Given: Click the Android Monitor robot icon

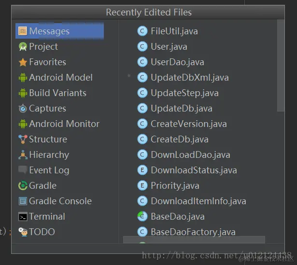Looking at the screenshot, I should 23,124.
